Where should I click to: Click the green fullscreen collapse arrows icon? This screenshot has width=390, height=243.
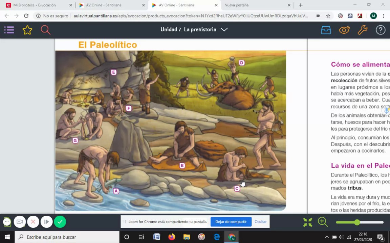[308, 222]
